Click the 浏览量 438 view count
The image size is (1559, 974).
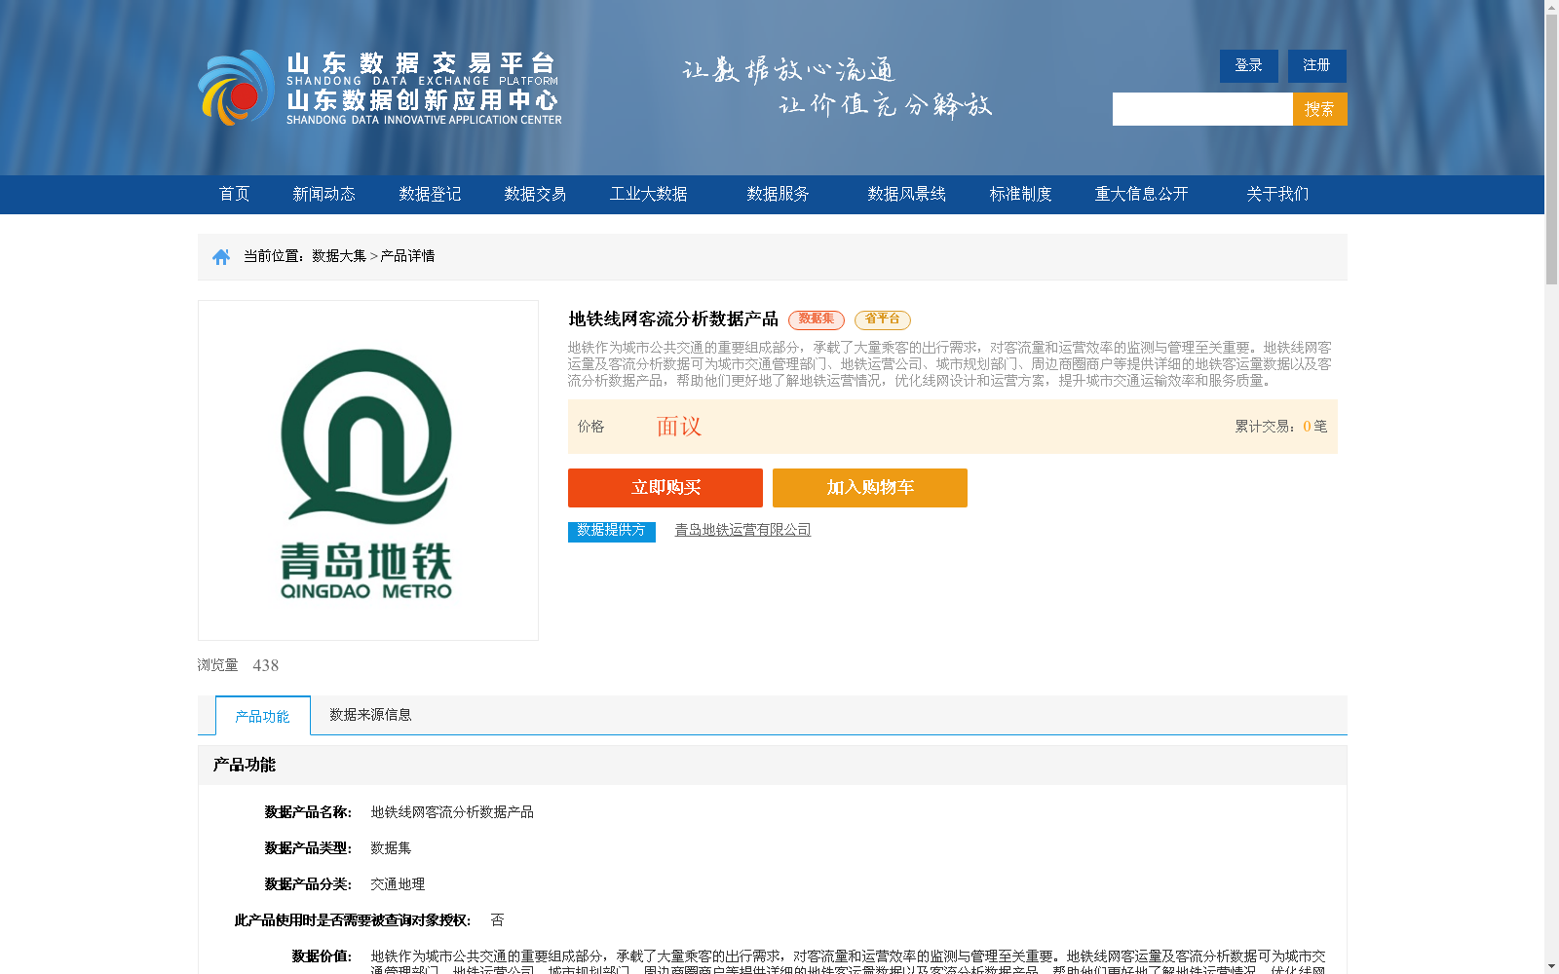tap(238, 665)
